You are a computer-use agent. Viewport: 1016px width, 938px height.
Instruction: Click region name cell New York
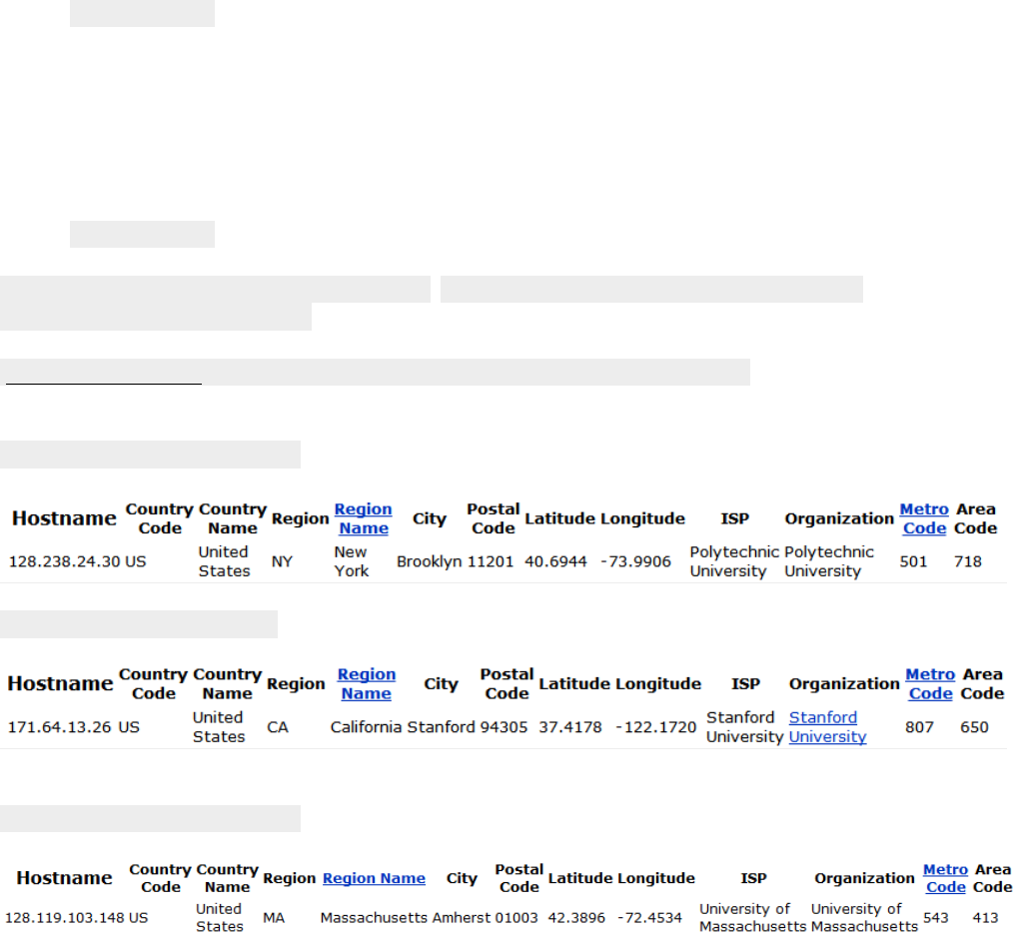(352, 561)
